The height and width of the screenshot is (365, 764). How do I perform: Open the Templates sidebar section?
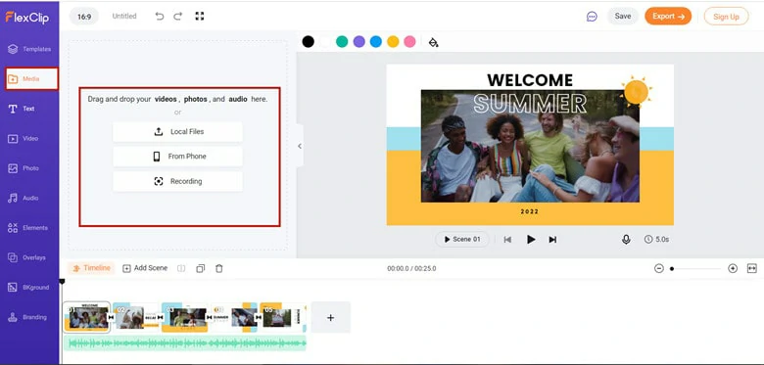(x=29, y=49)
